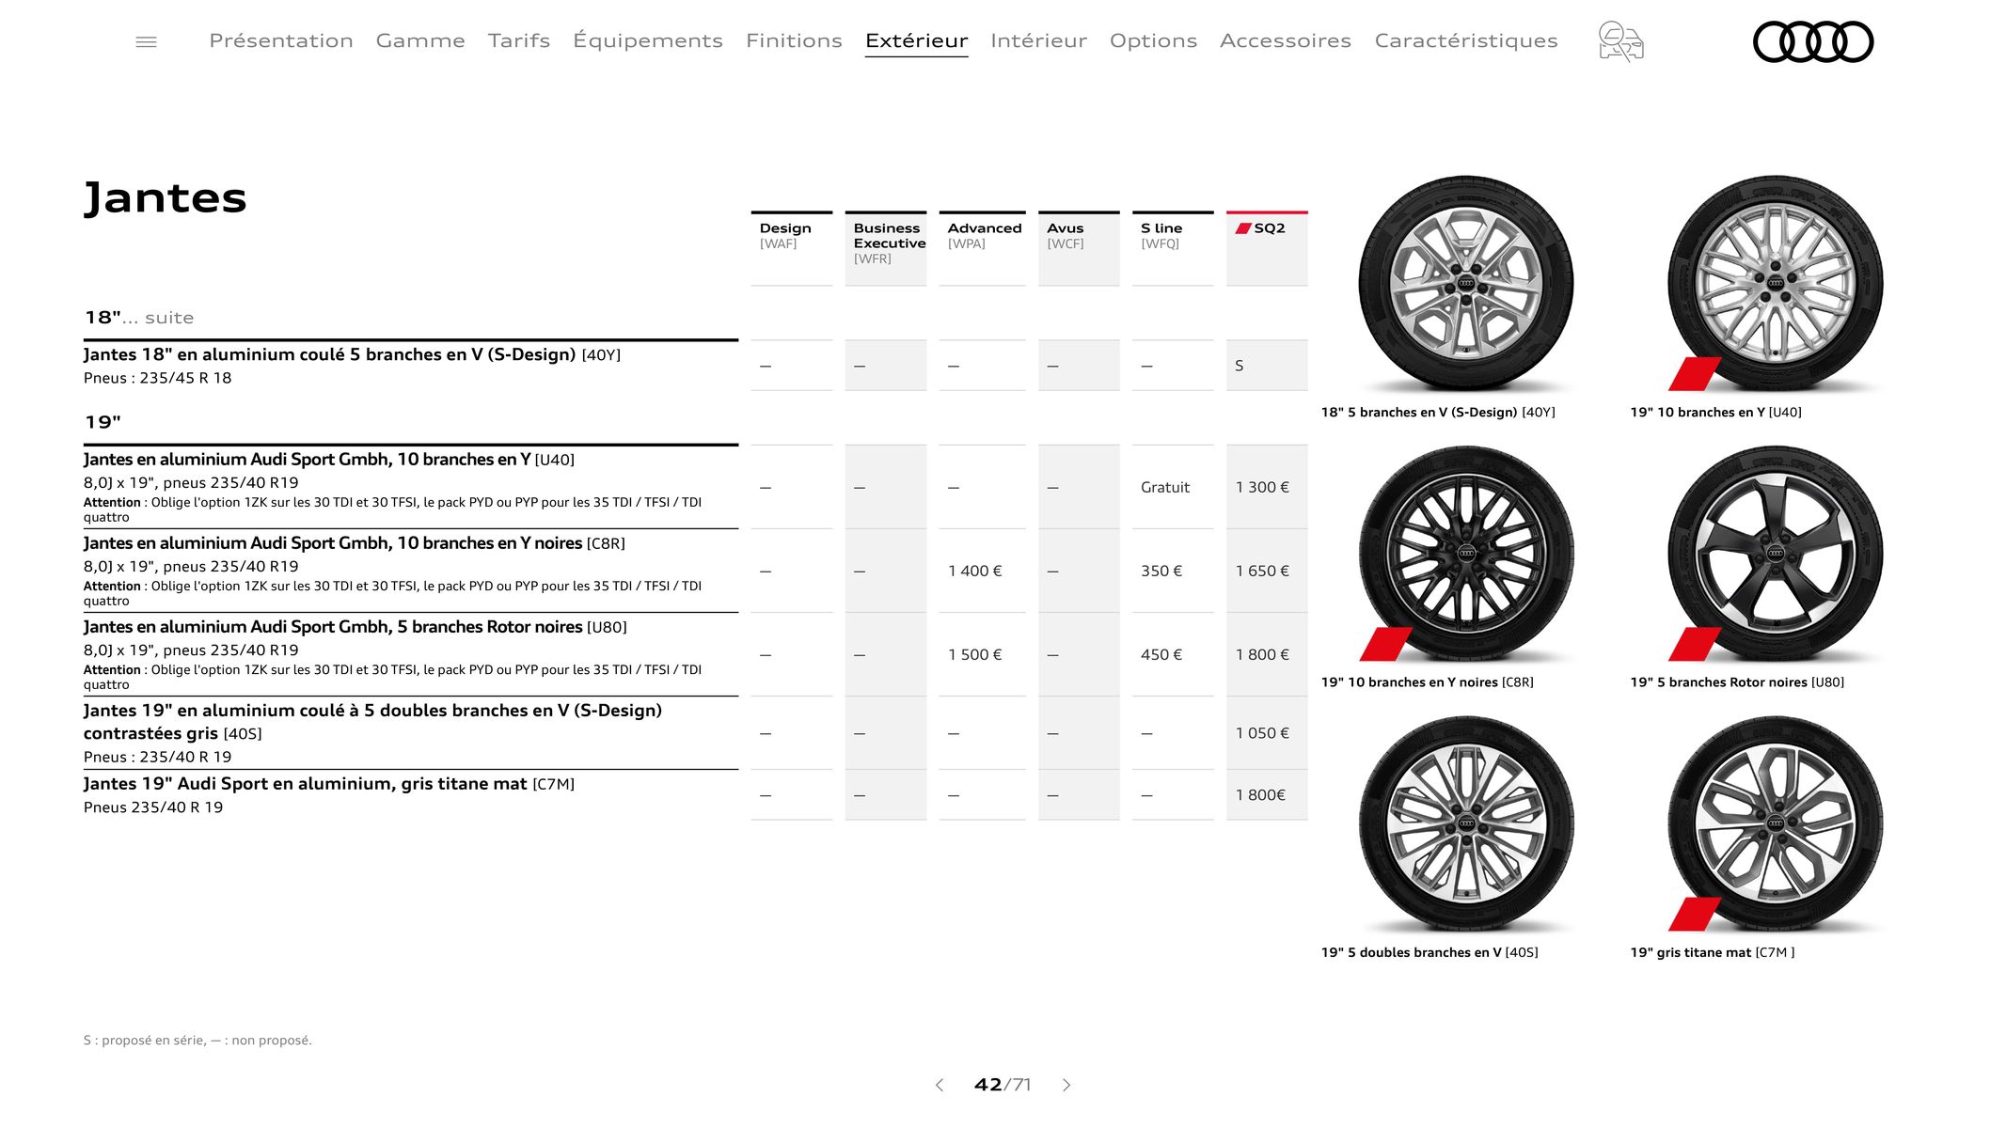2006x1128 pixels.
Task: Open the Caractéristiques tab
Action: click(1466, 40)
